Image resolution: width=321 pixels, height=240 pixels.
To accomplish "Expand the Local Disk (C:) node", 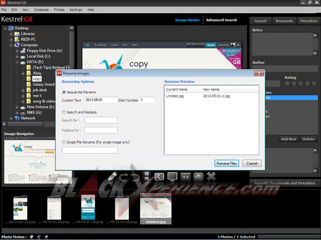I will coord(17,56).
